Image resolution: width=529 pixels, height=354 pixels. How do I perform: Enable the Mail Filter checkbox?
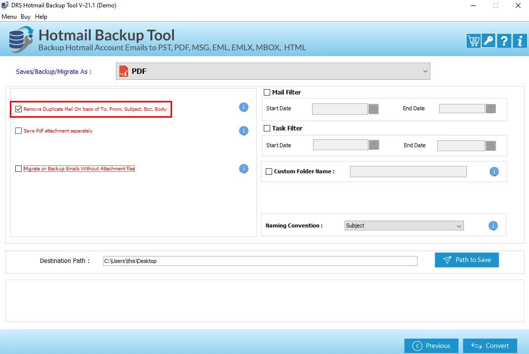coord(267,92)
